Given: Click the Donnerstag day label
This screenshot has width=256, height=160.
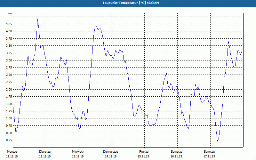Looking at the screenshot, I should click(110, 152).
